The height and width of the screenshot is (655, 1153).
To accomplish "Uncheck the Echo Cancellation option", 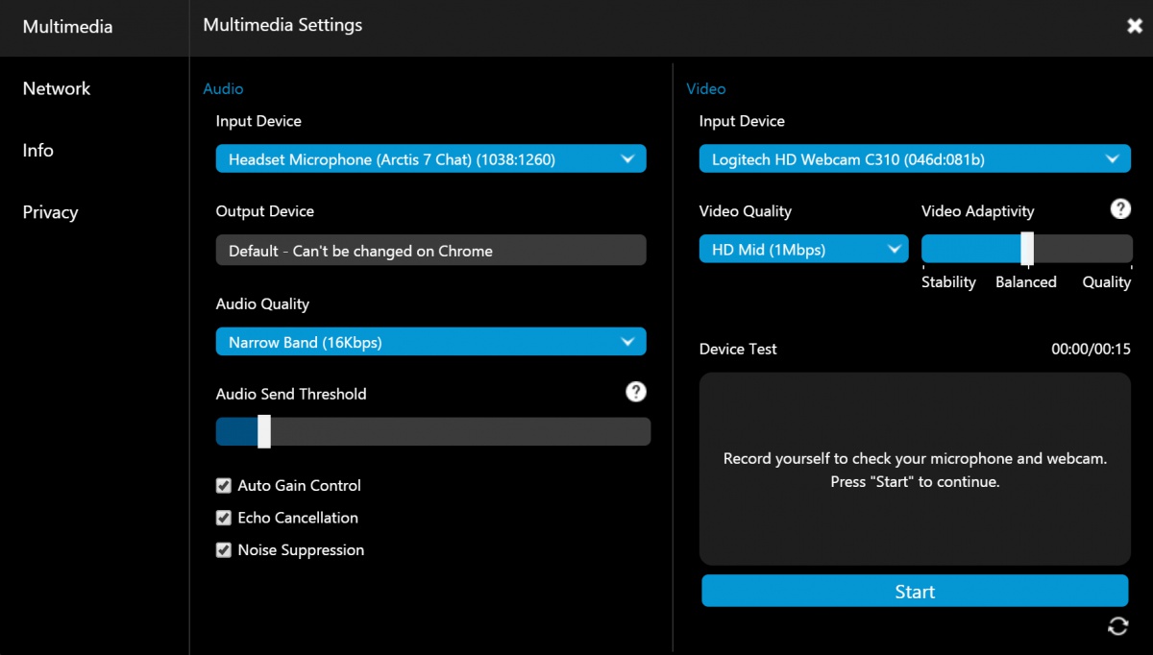I will (224, 518).
